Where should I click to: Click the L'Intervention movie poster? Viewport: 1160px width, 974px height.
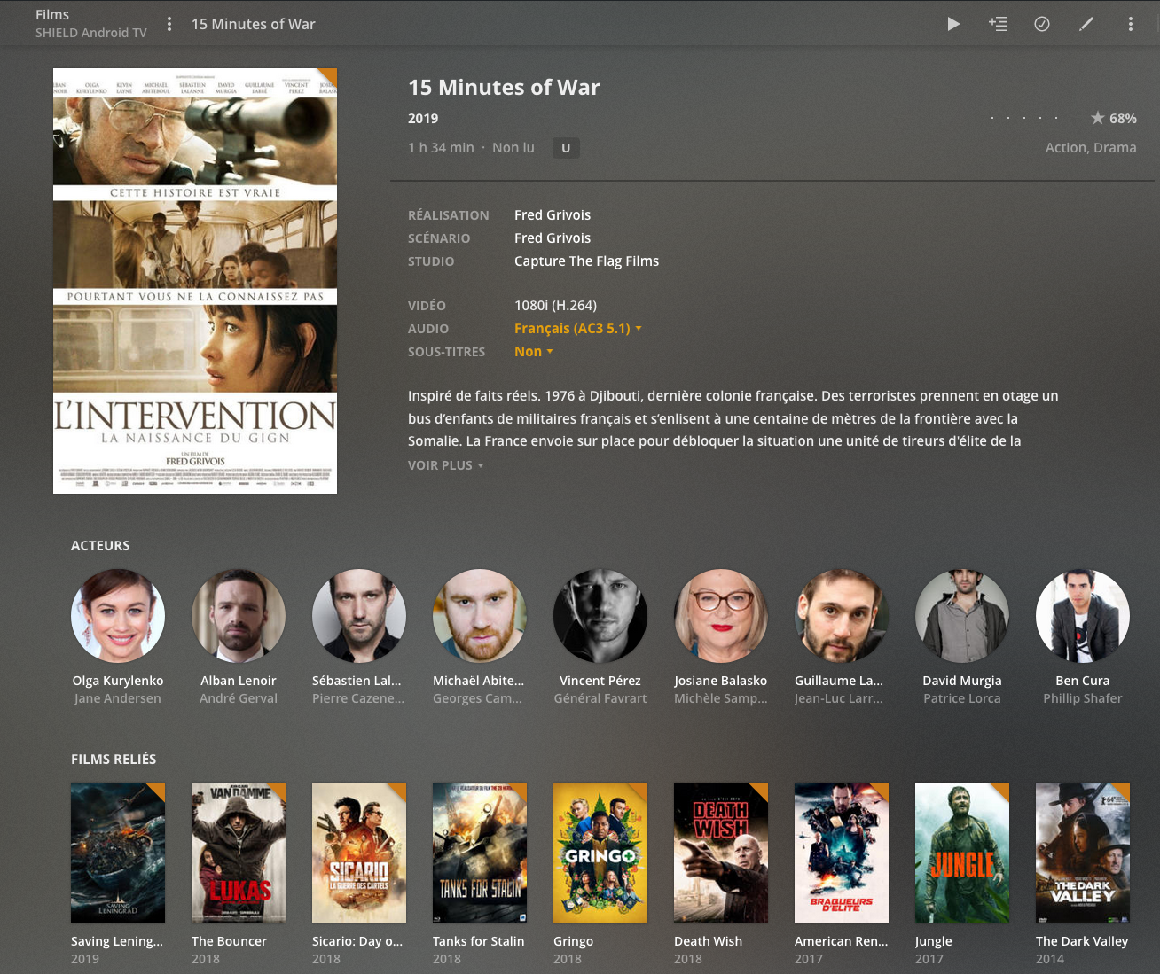(x=195, y=281)
